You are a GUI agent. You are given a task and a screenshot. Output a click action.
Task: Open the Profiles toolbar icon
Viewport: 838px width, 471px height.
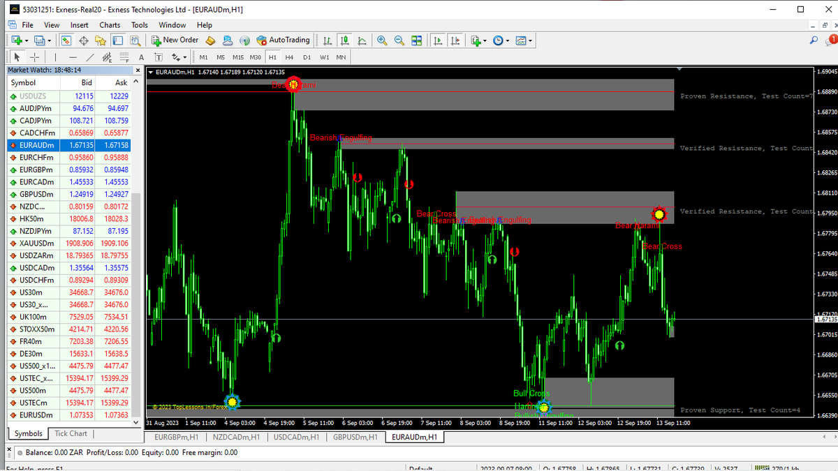click(39, 40)
